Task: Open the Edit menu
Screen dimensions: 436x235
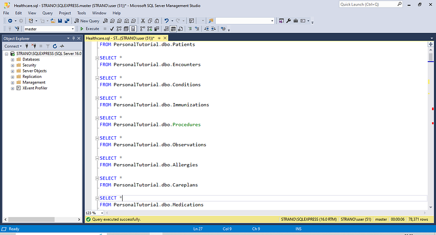Action: pos(19,13)
